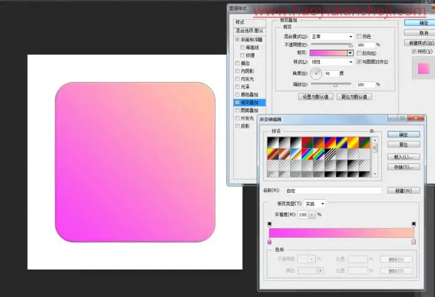Toggle 渐变叠加 (Gradient Overlay) checkbox
This screenshot has height=297, width=435.
pos(237,102)
